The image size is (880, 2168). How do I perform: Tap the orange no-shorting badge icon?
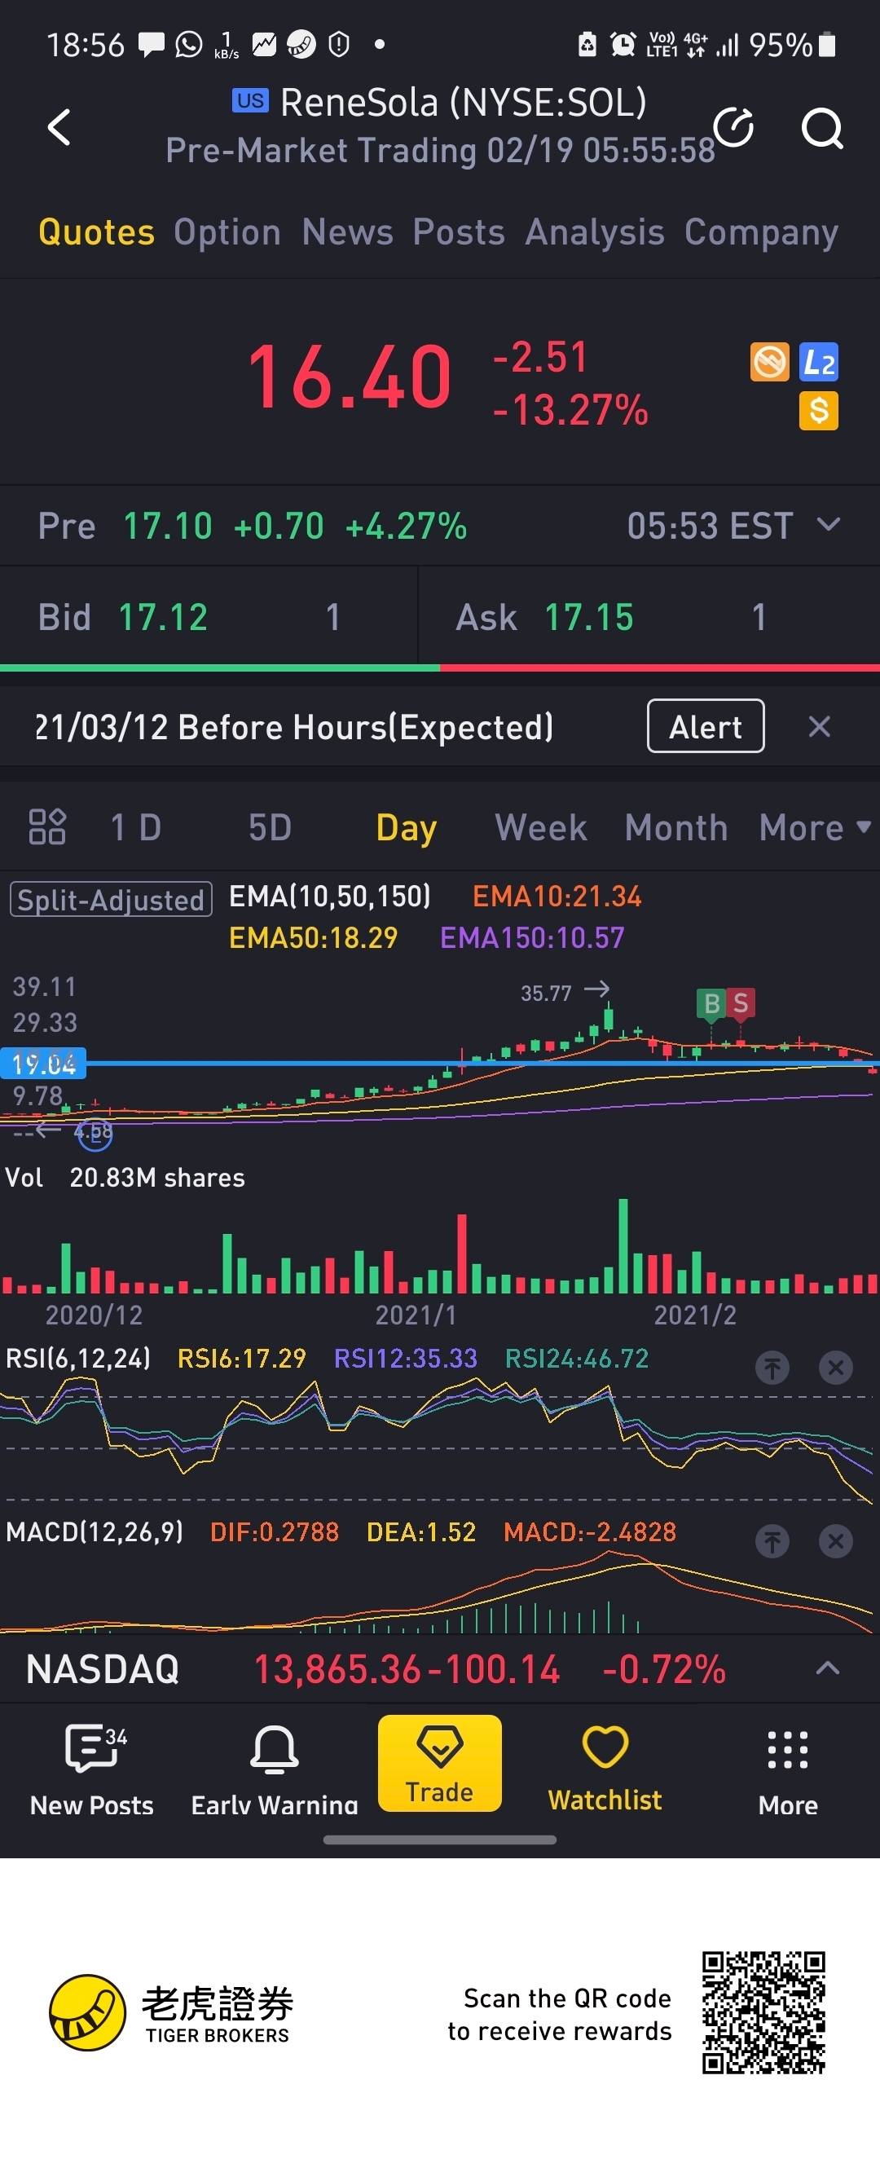click(770, 362)
